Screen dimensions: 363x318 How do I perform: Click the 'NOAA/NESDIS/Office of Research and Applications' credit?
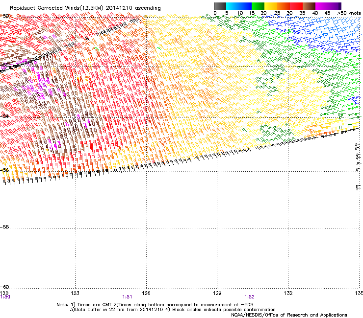pos(289,315)
